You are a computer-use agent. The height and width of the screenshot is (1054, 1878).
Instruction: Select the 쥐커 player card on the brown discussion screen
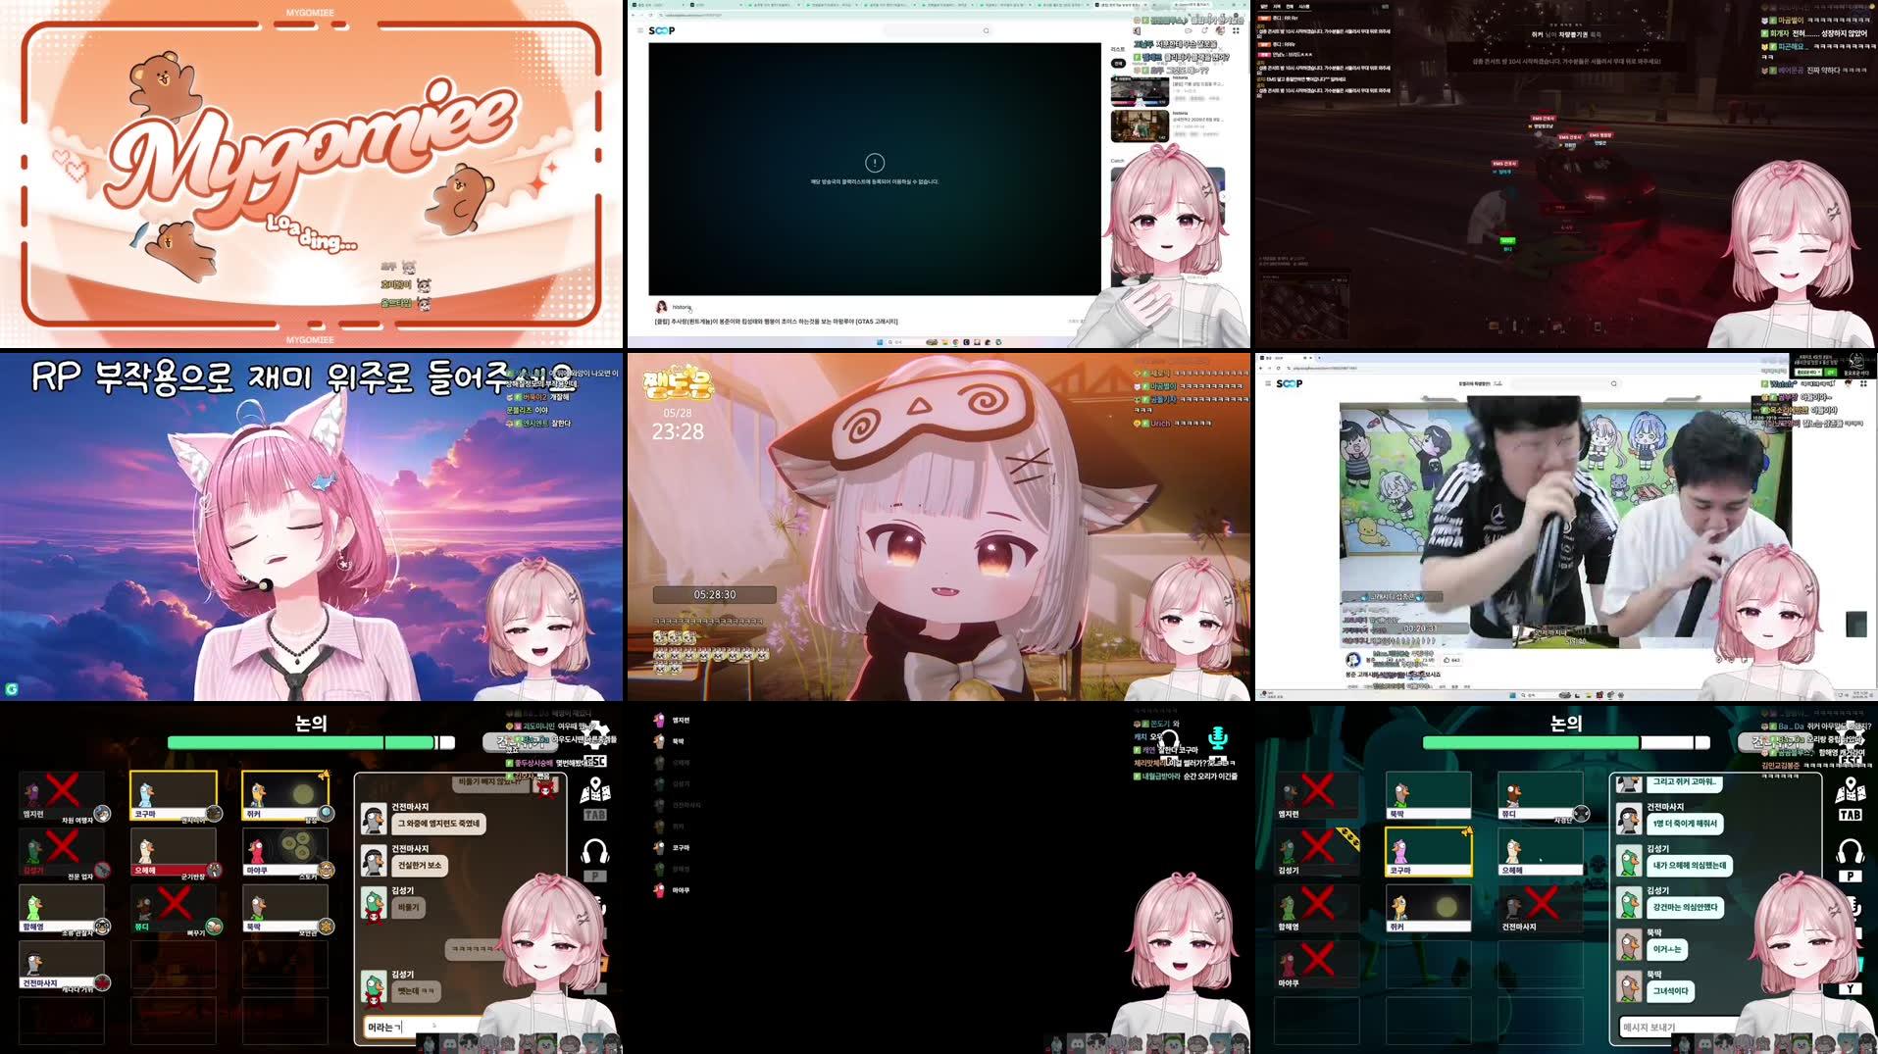click(285, 795)
